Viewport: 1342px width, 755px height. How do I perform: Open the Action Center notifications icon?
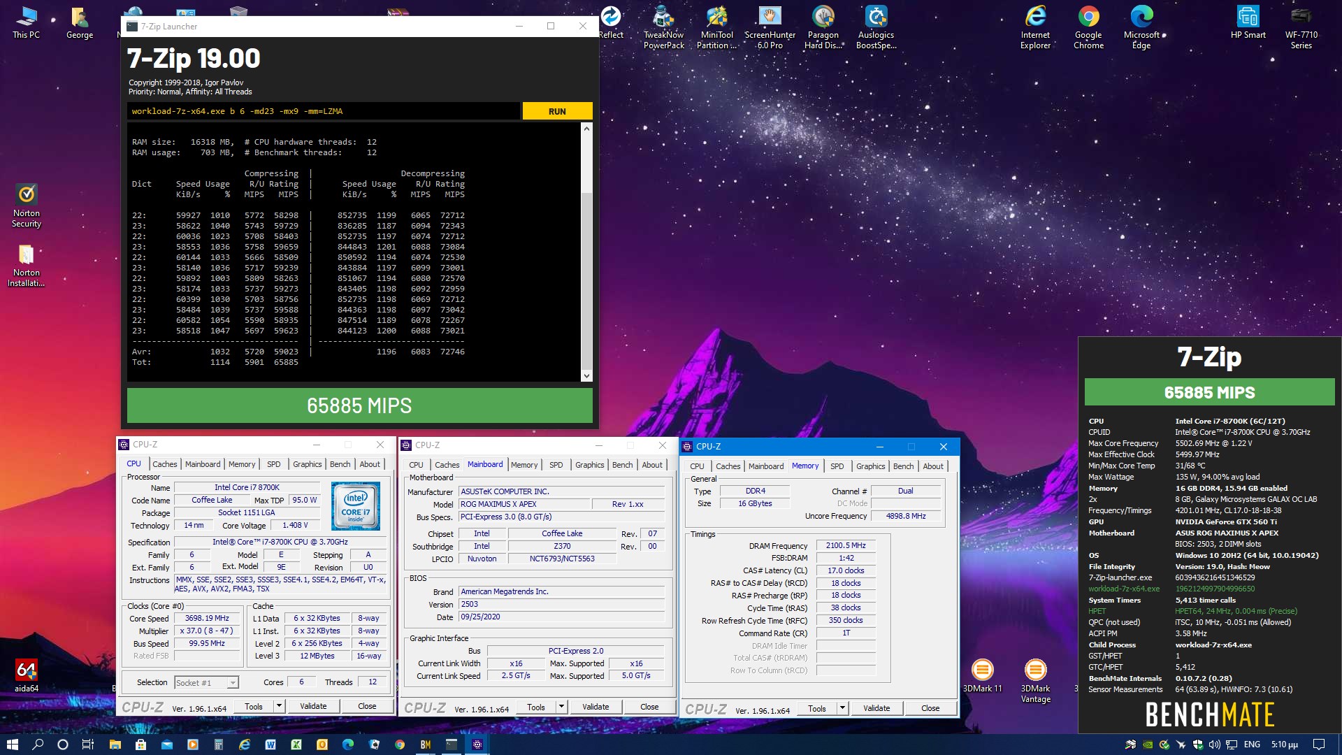point(1319,745)
